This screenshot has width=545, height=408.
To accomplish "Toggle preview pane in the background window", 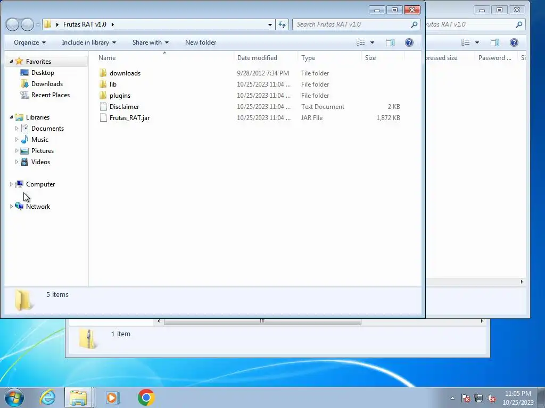I will (x=495, y=42).
